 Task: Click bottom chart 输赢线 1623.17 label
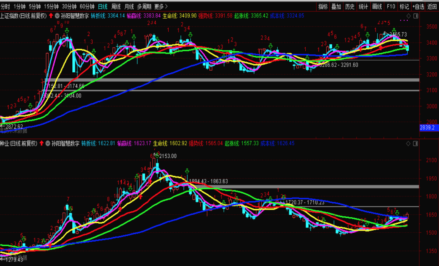(x=134, y=143)
